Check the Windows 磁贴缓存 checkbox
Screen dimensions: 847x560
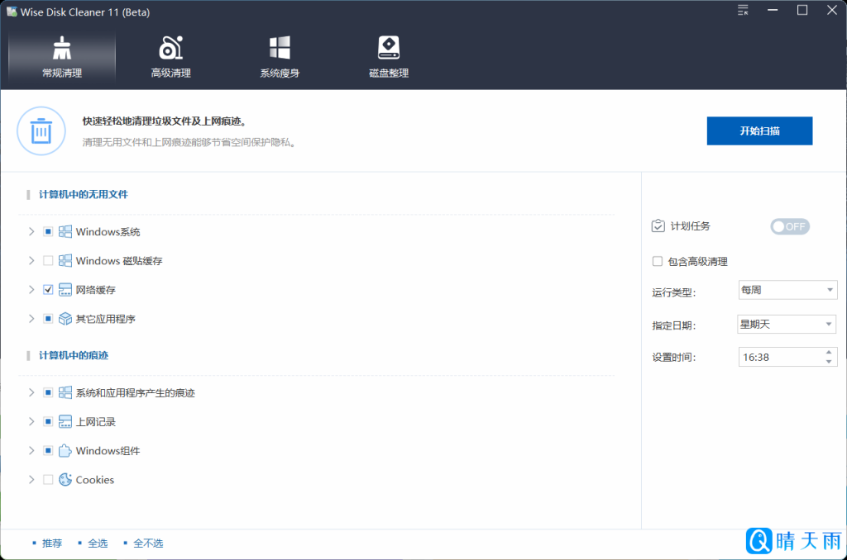tap(48, 261)
